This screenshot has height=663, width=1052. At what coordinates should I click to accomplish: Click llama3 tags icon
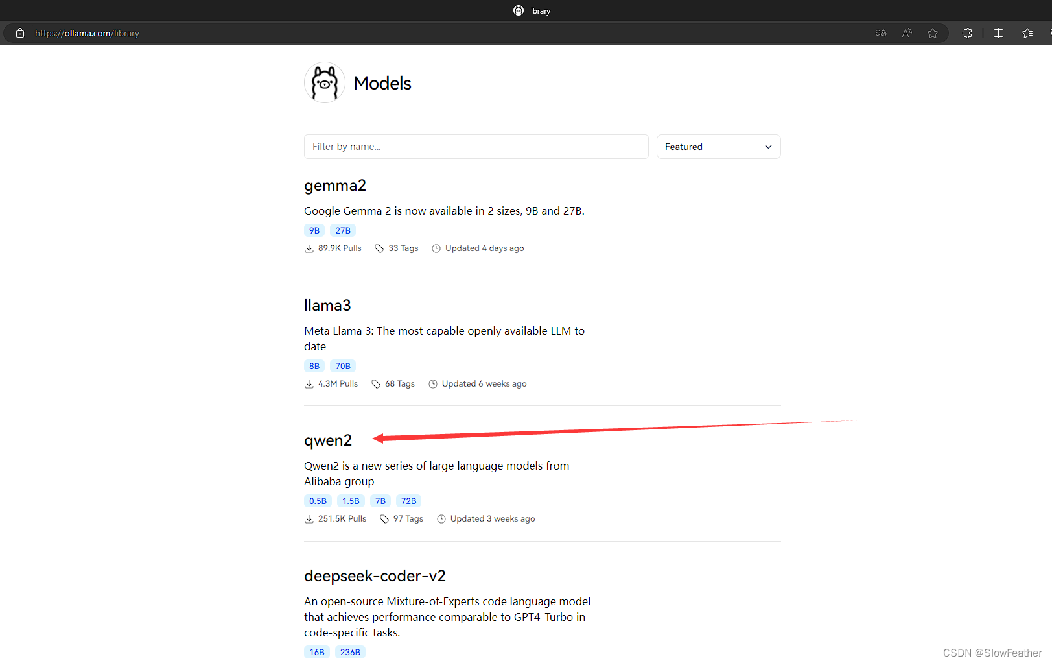[x=376, y=384]
